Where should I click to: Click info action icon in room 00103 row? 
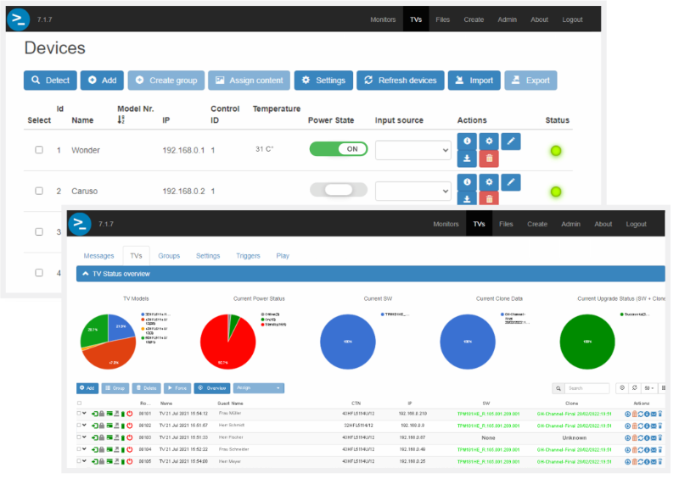tap(647, 437)
